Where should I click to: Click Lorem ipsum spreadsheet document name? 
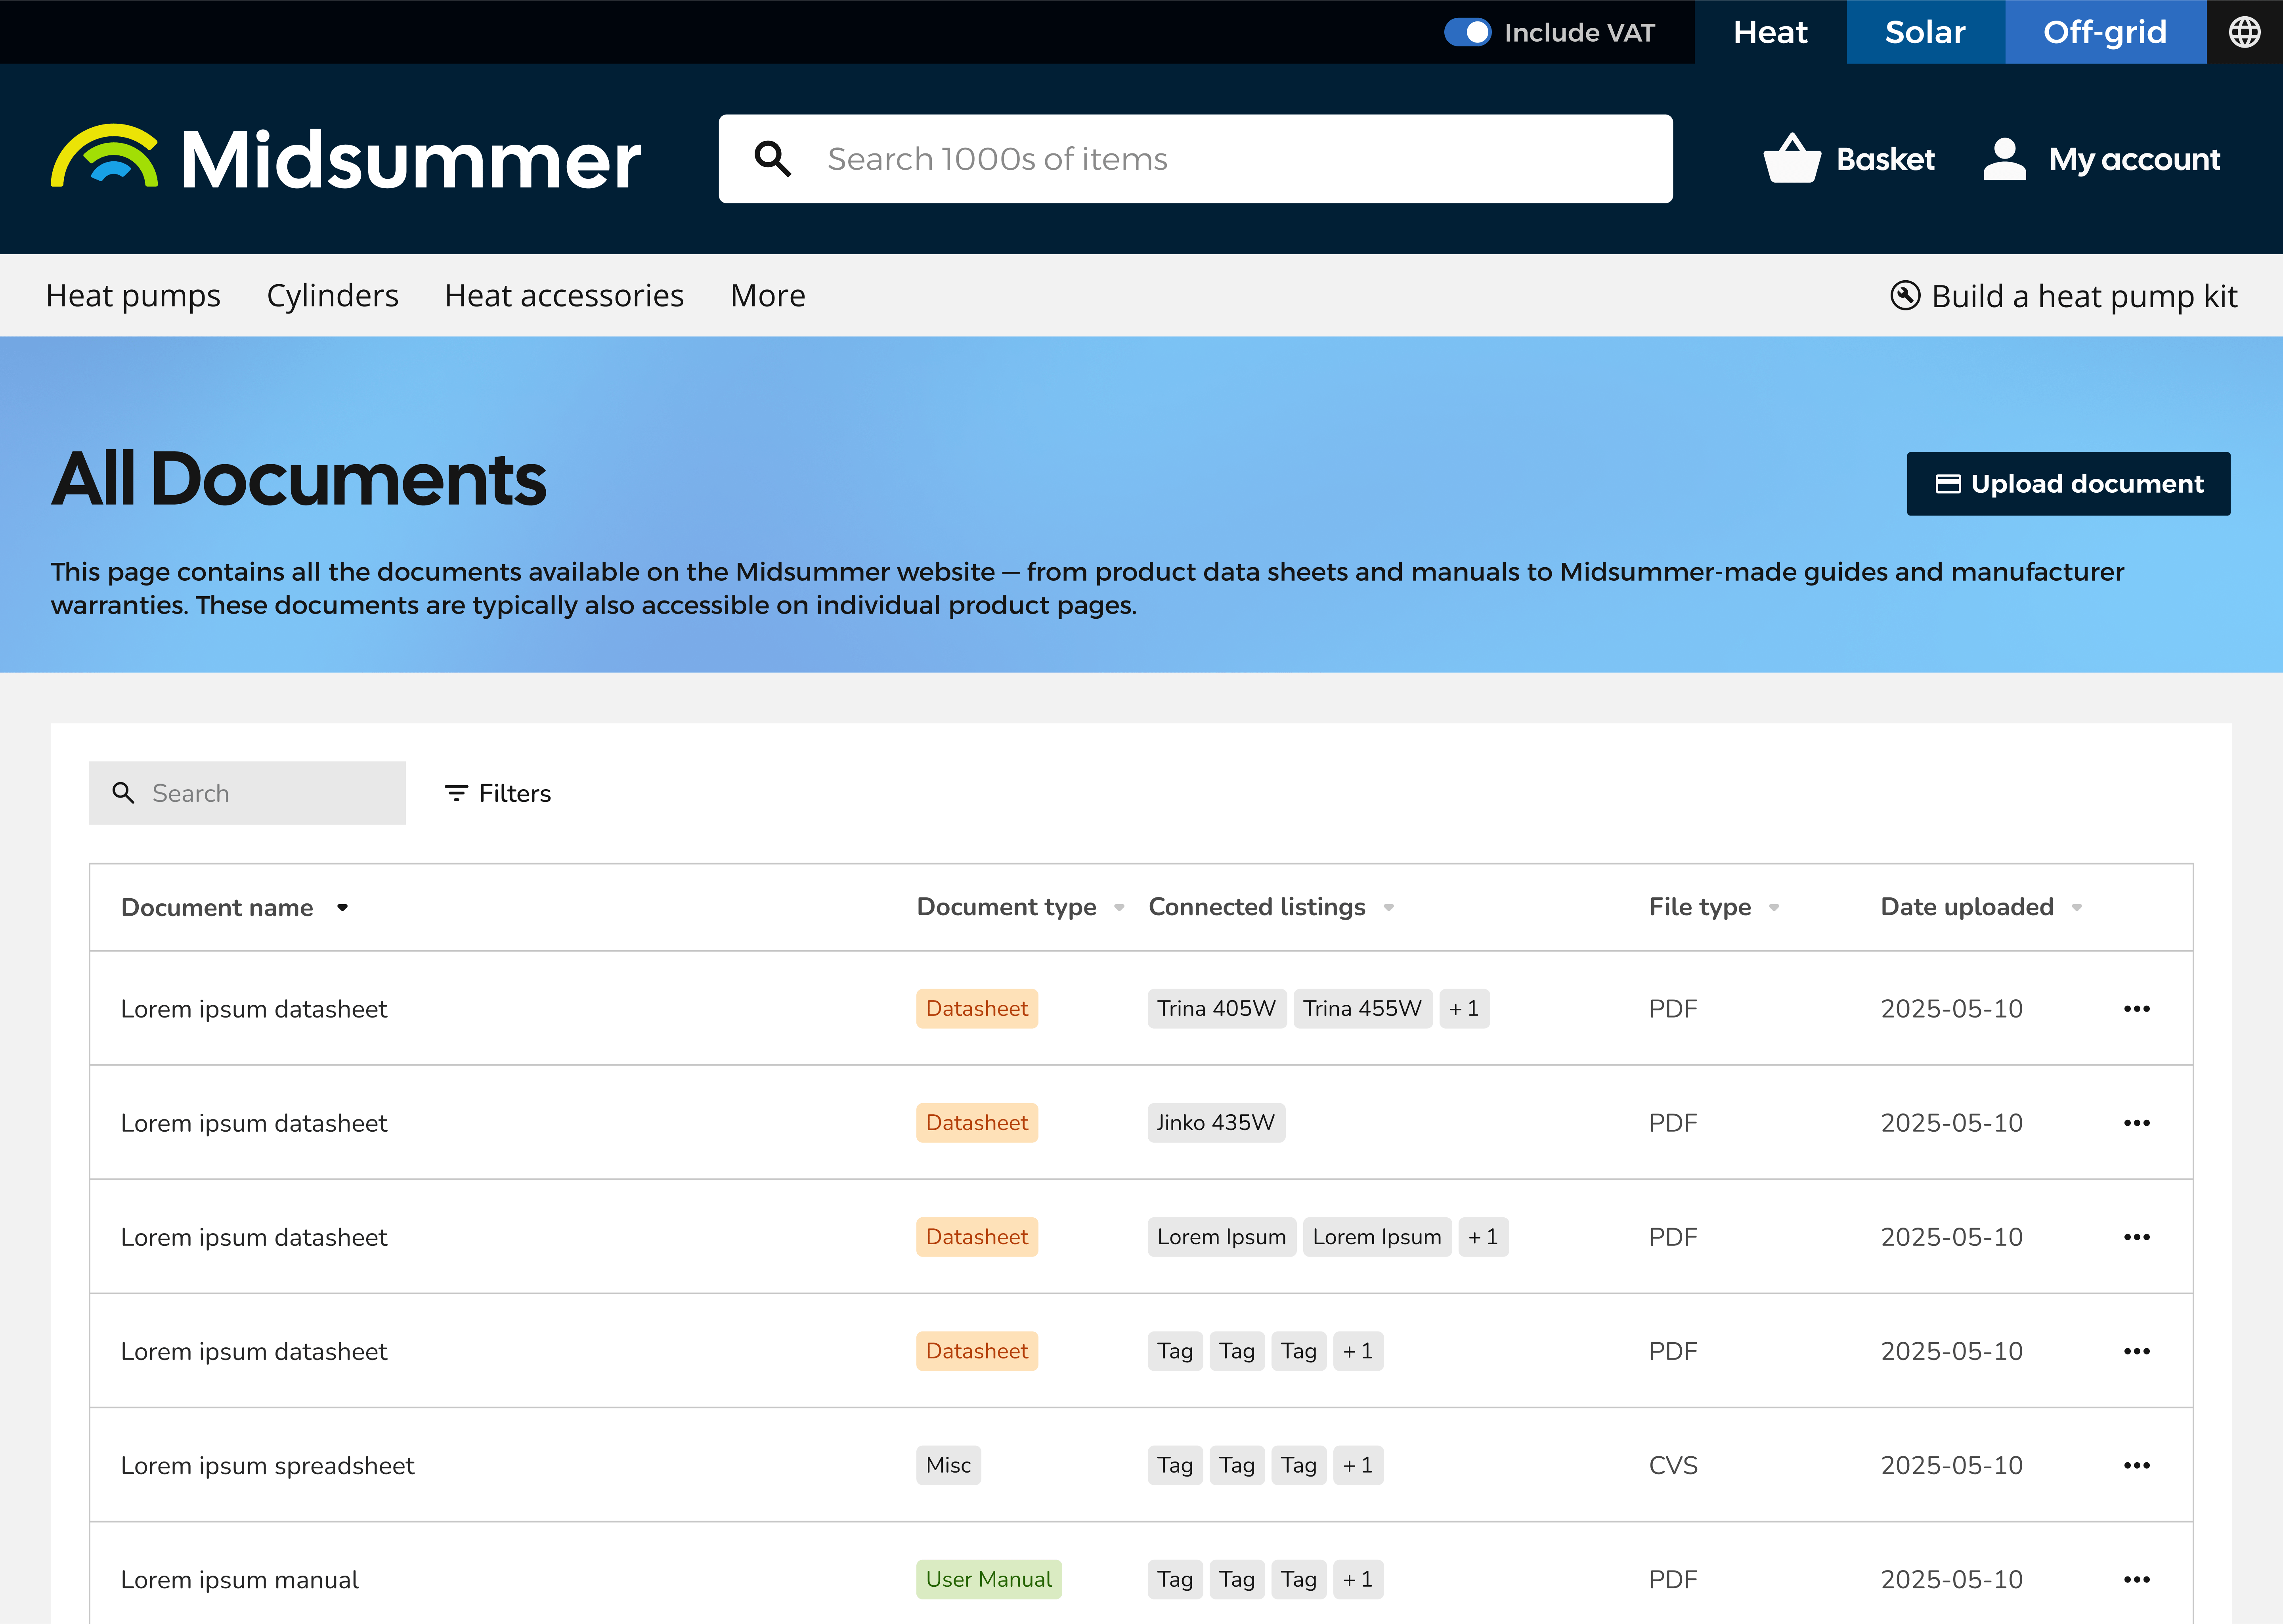pyautogui.click(x=267, y=1466)
